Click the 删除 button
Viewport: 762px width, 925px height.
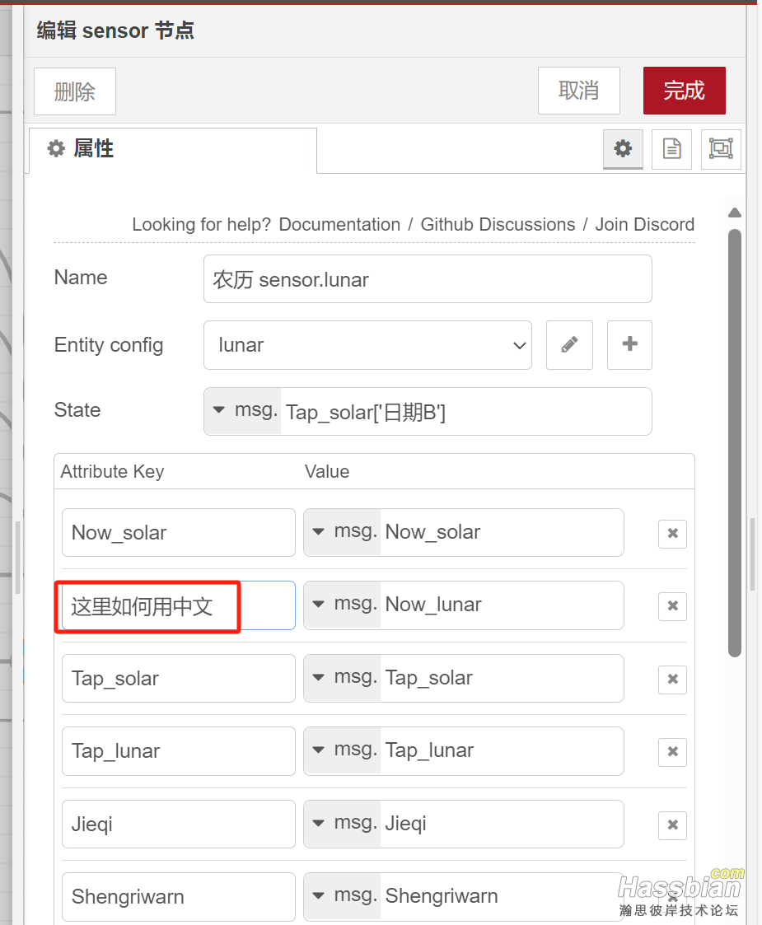click(75, 91)
